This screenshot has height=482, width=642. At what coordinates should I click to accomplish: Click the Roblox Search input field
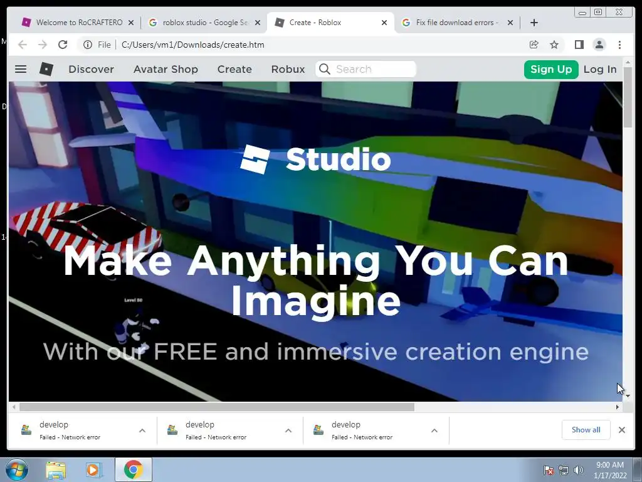click(x=366, y=69)
